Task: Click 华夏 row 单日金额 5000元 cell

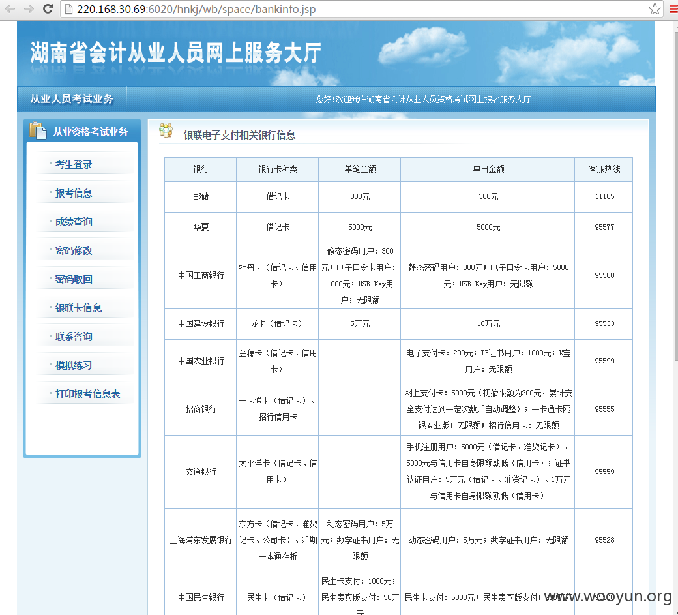Action: coord(488,227)
